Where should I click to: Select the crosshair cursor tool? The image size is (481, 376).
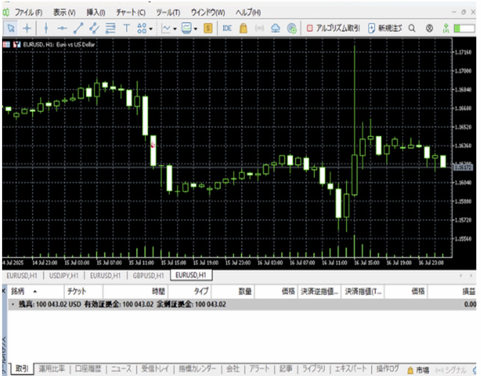pyautogui.click(x=27, y=28)
